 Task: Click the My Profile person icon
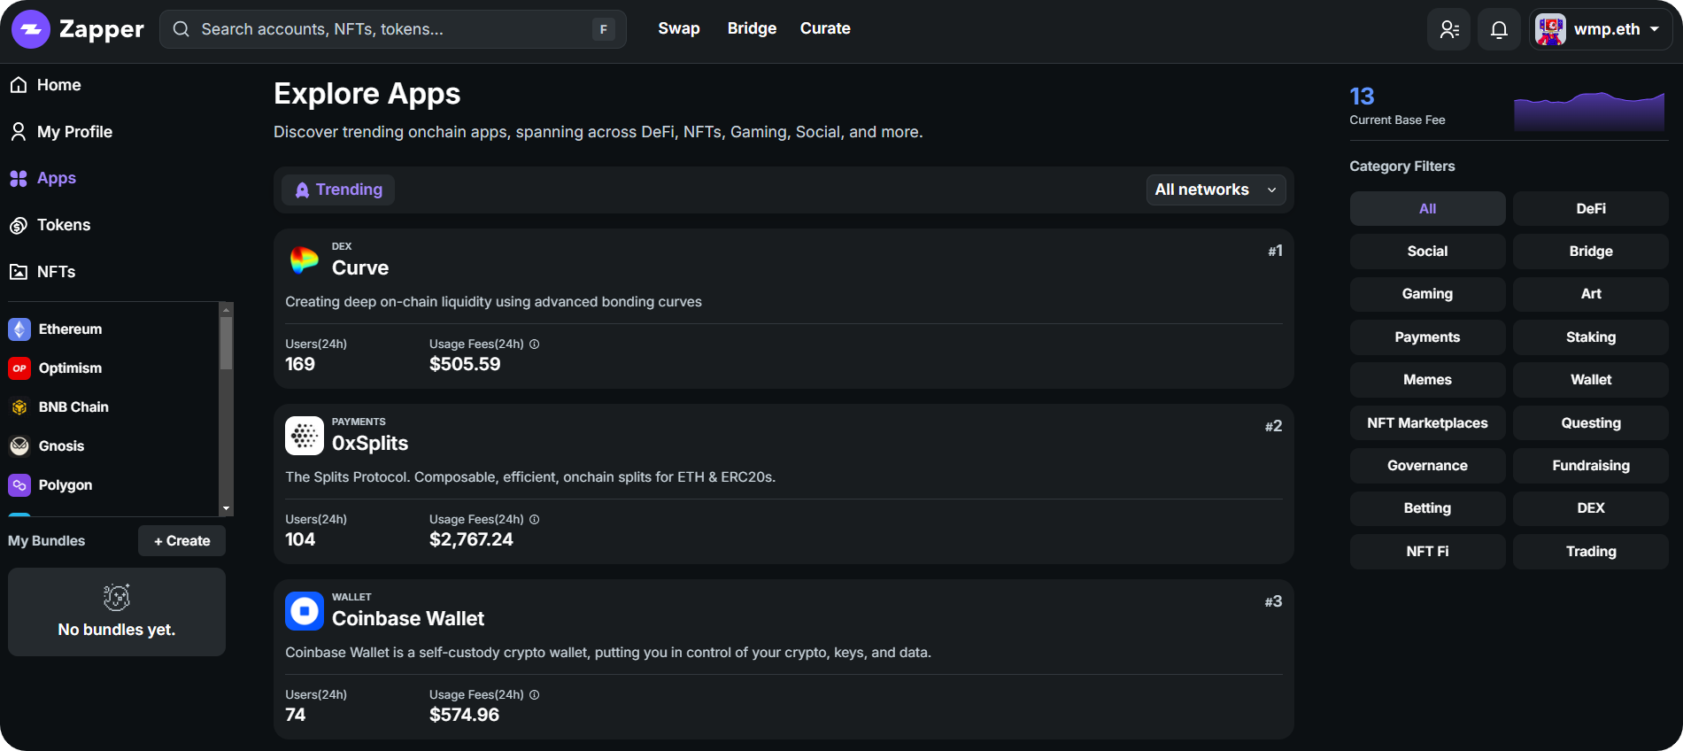pyautogui.click(x=19, y=132)
